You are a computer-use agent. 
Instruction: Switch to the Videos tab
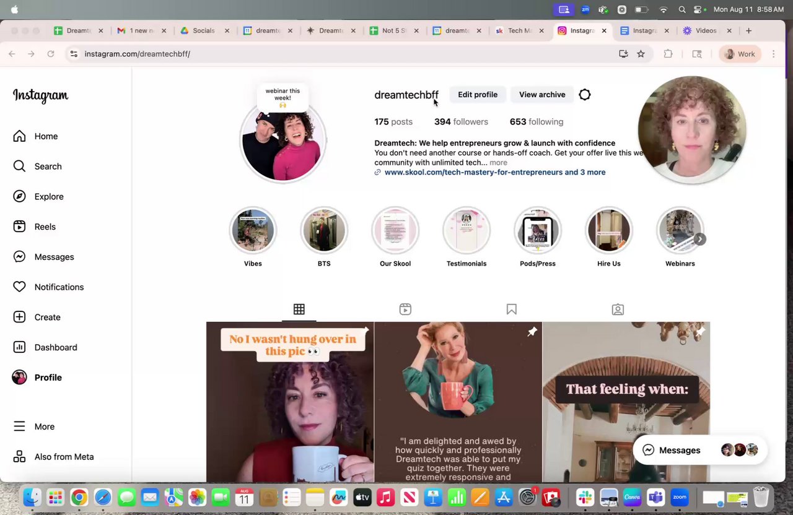pyautogui.click(x=706, y=30)
